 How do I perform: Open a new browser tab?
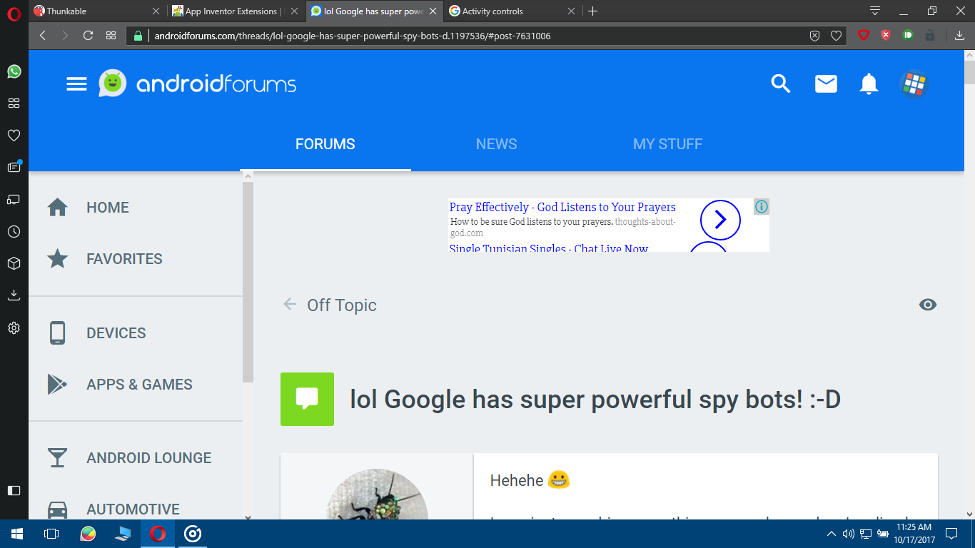592,11
